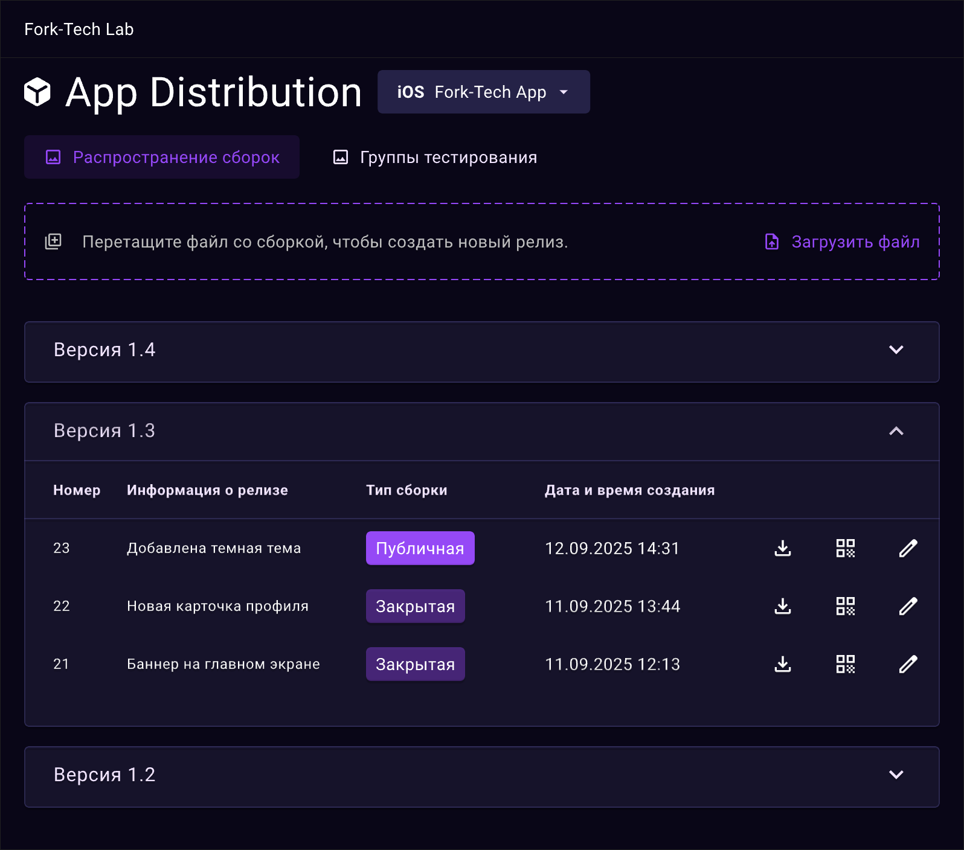964x850 pixels.
Task: Click the Закрытая badge for build 22
Action: [415, 606]
